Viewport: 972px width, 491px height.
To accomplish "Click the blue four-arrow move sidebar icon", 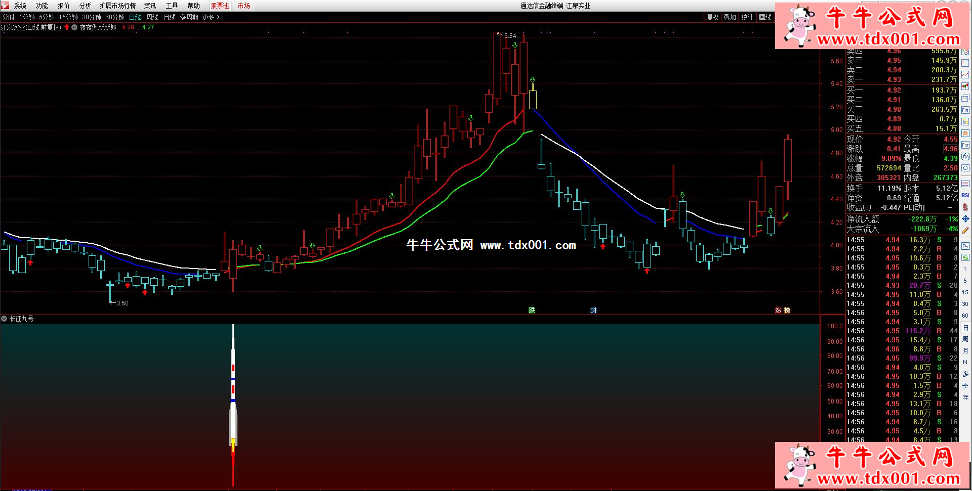I will [965, 218].
